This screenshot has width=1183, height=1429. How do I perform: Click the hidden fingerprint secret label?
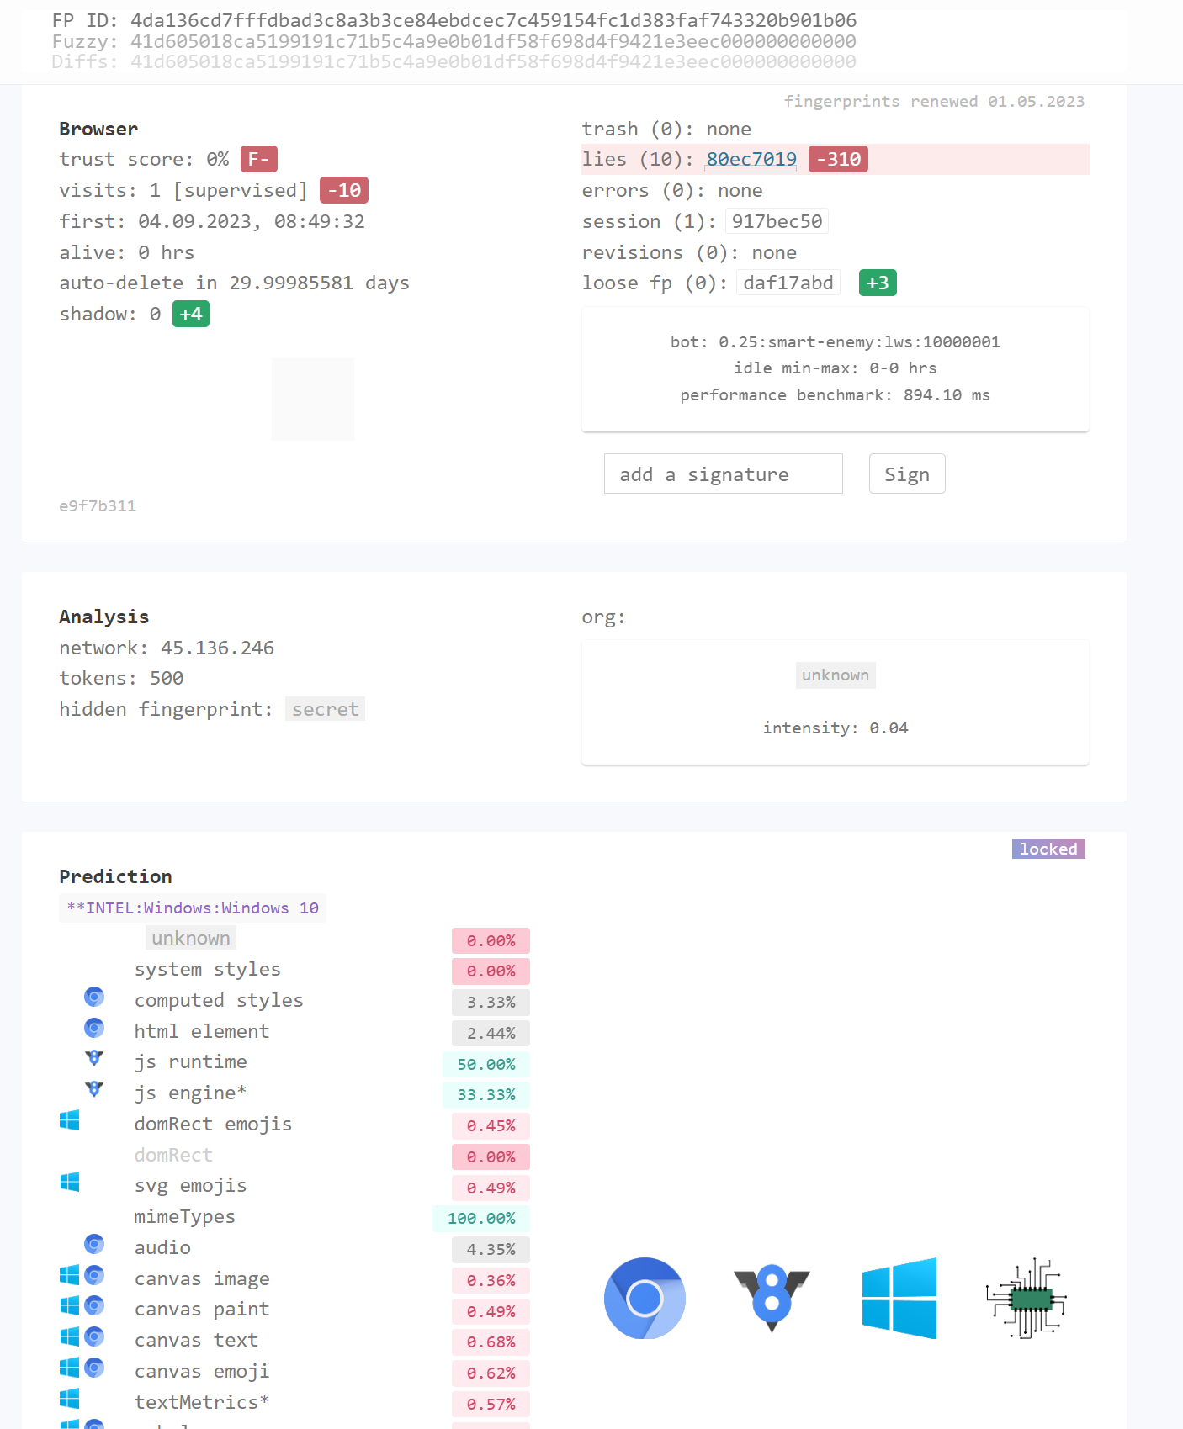click(325, 710)
